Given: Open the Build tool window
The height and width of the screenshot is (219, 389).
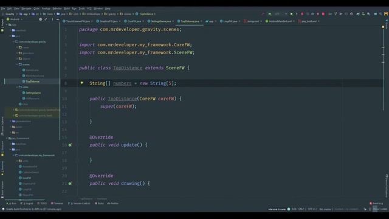Looking at the screenshot, I should pyautogui.click(x=99, y=203).
